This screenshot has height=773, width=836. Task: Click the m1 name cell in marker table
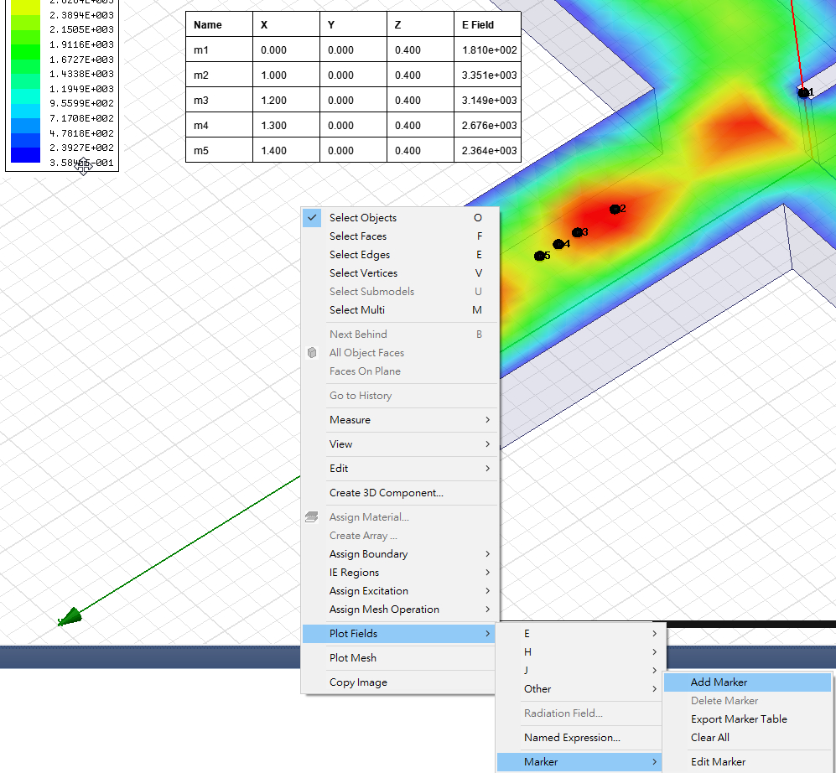pyautogui.click(x=219, y=49)
